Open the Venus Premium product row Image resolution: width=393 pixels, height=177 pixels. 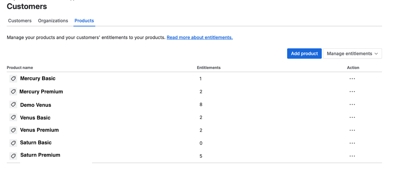[x=194, y=130]
